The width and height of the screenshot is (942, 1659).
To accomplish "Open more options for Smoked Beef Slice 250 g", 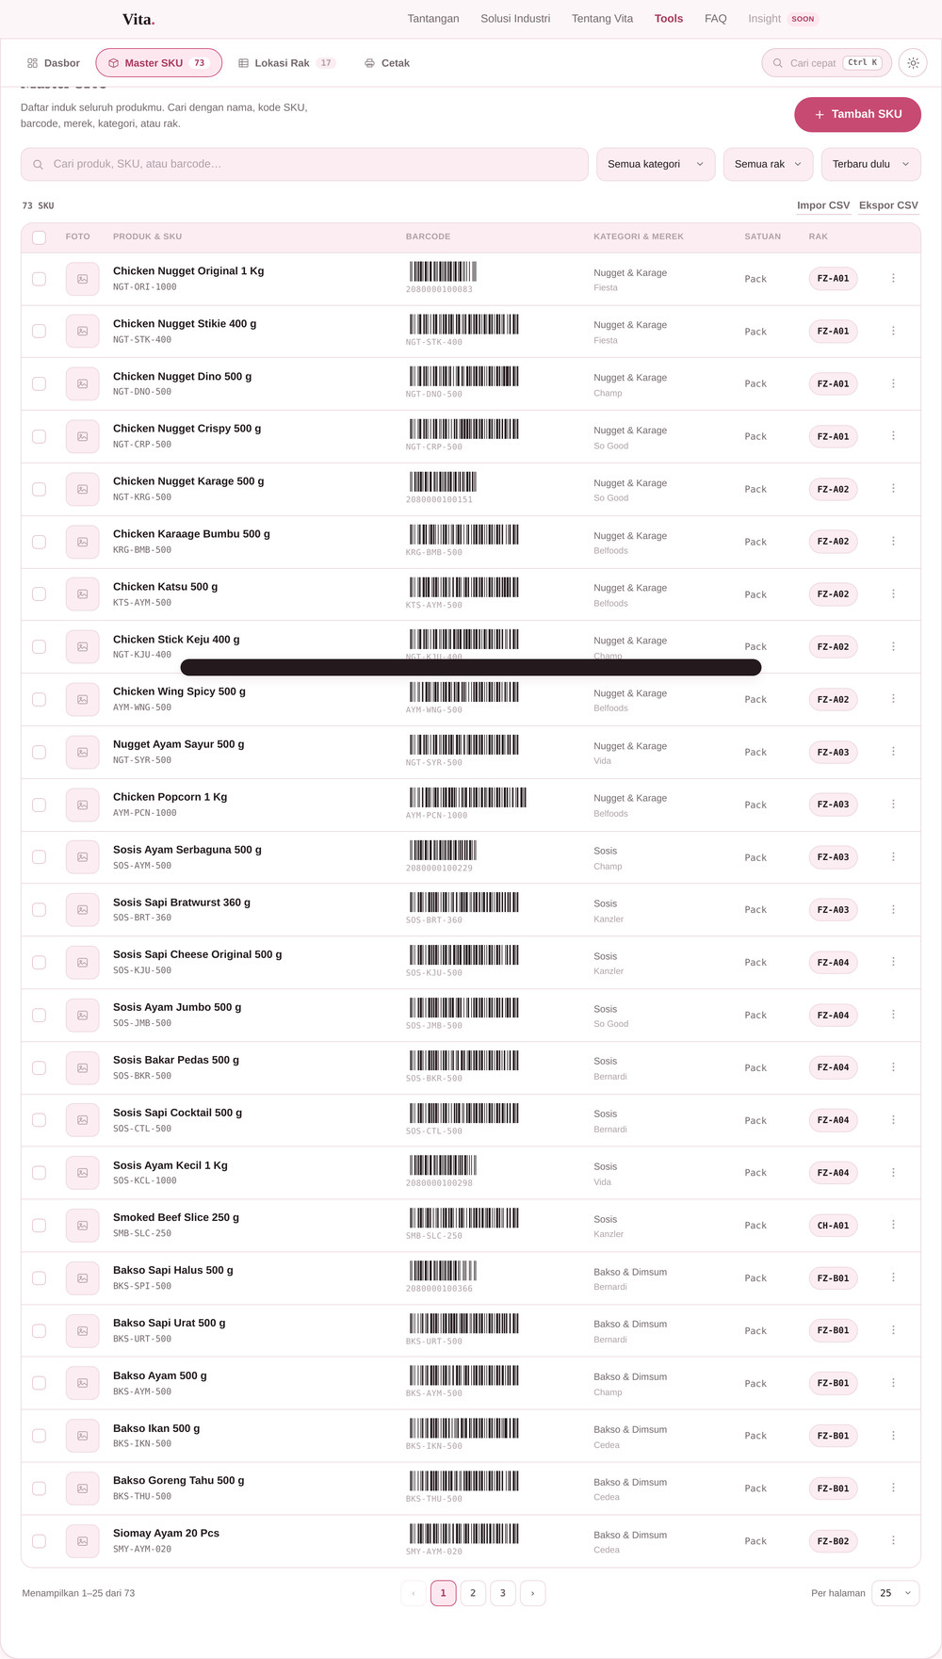I will [893, 1225].
